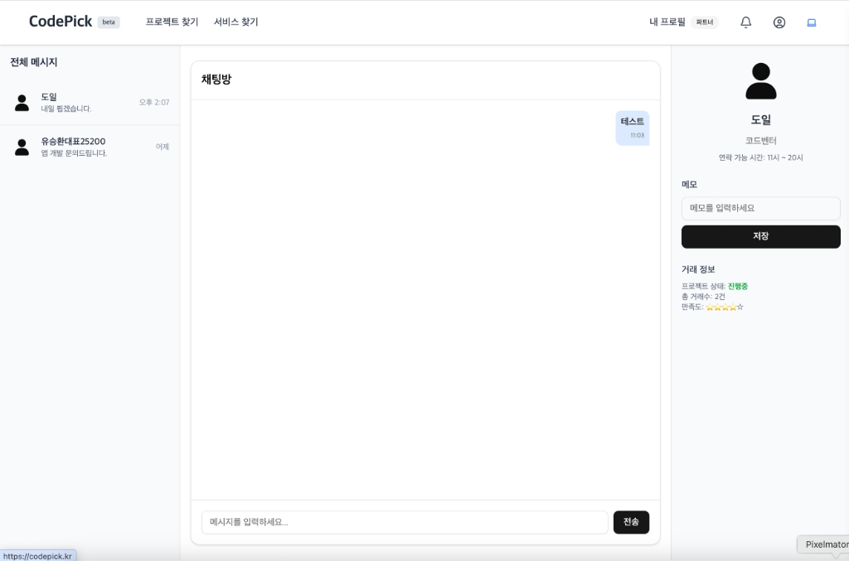Click 유승환대표25200's avatar icon
The width and height of the screenshot is (849, 561).
[x=22, y=147]
